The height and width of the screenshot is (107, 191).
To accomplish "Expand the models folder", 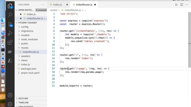I will click(x=25, y=35).
